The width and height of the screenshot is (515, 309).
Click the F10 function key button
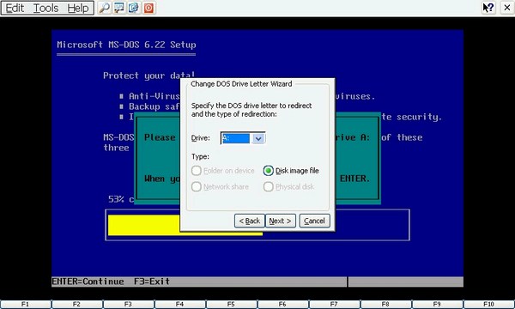pos(489,305)
